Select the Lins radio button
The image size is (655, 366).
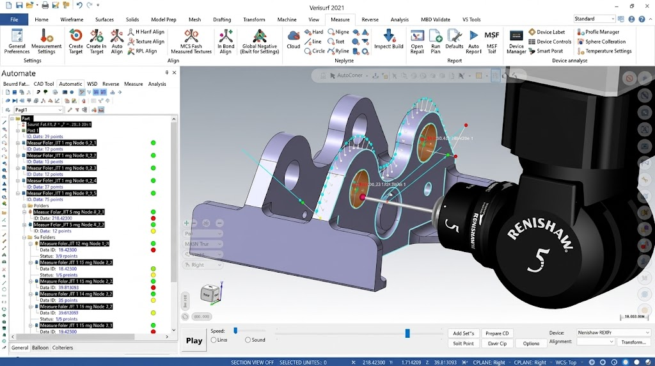point(219,340)
